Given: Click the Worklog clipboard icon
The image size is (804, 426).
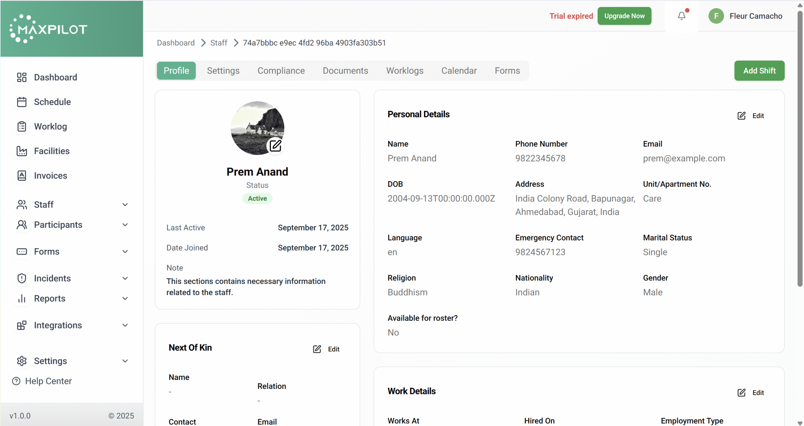Looking at the screenshot, I should (22, 127).
